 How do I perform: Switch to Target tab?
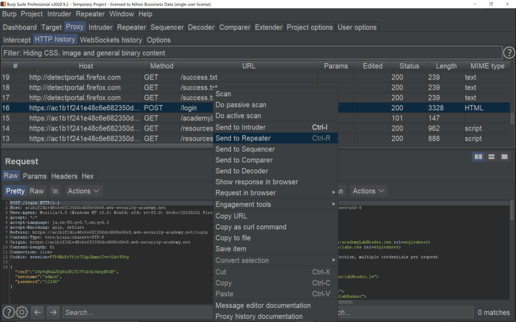pos(52,27)
